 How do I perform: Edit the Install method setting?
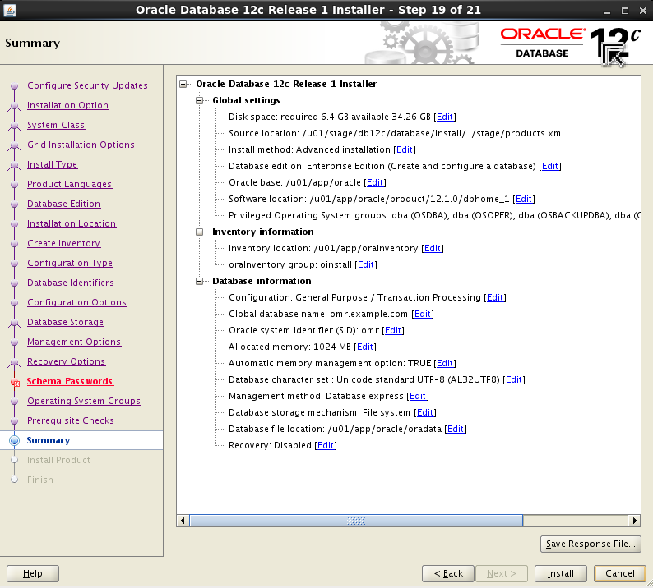click(x=405, y=149)
